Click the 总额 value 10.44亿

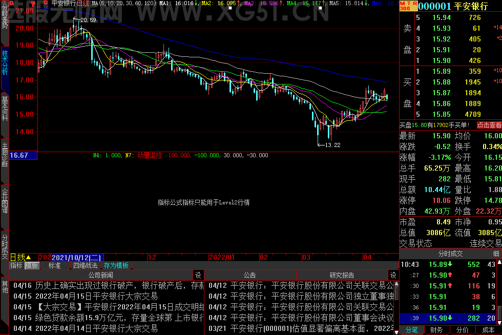[437, 190]
